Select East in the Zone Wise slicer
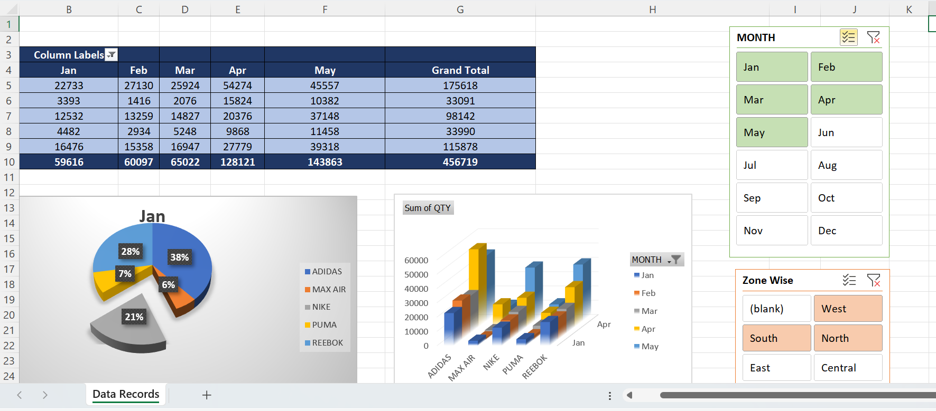This screenshot has width=936, height=411. click(x=777, y=368)
